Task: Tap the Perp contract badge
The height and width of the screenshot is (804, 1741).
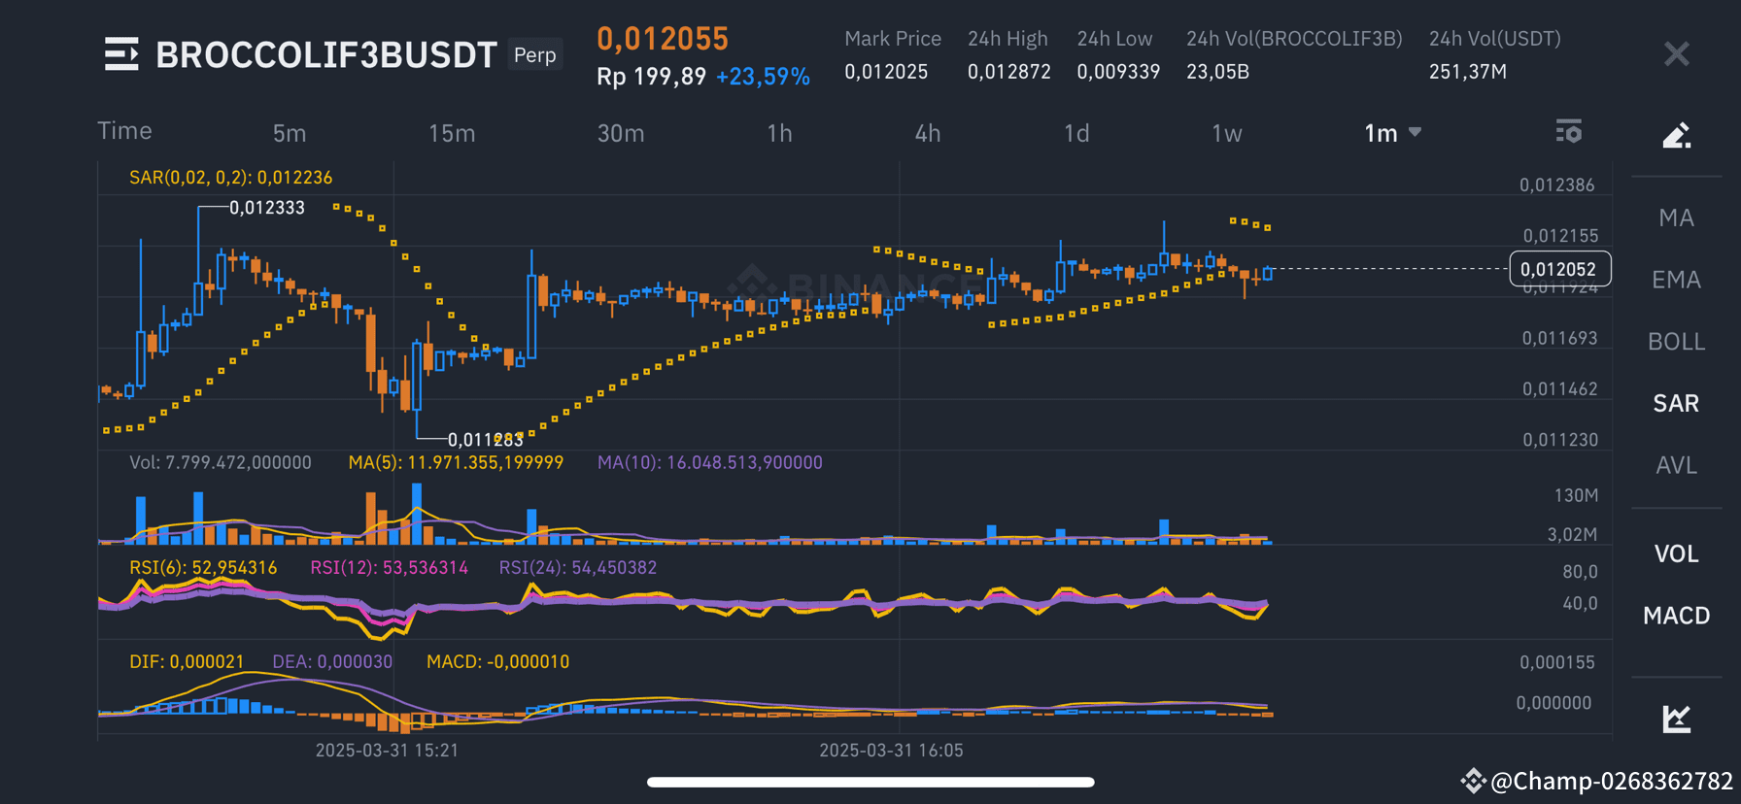Action: (x=535, y=54)
